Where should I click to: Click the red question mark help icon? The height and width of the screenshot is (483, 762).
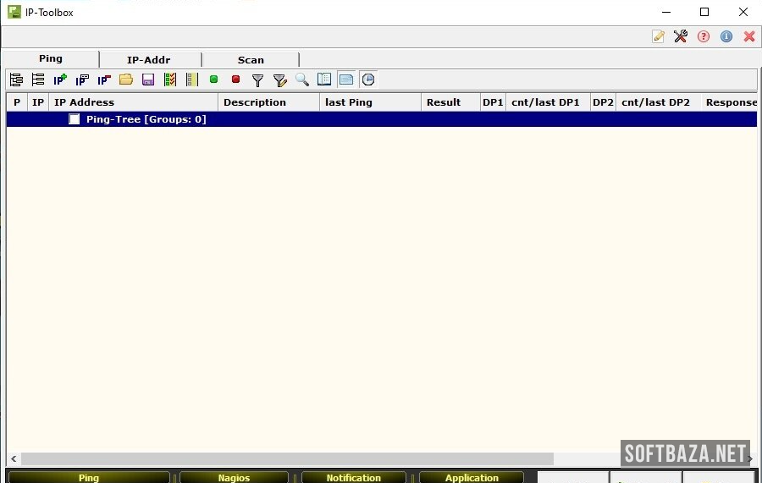coord(704,36)
